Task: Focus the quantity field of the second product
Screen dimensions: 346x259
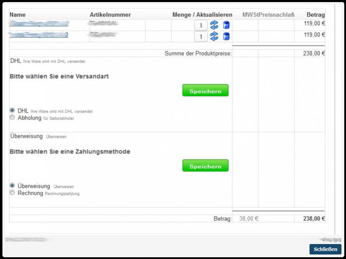Action: (201, 36)
